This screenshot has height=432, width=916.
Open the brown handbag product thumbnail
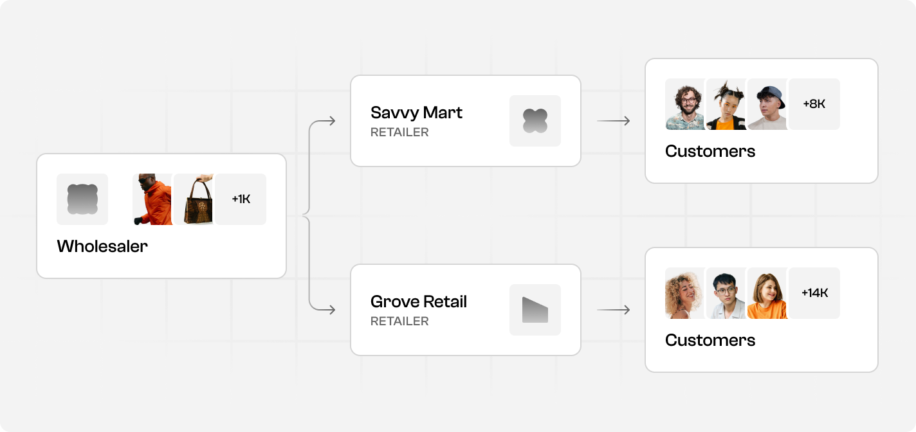click(x=194, y=199)
